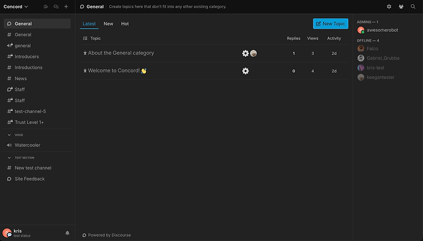Open kris-test's member profile
The image size is (423, 241).
click(371, 68)
